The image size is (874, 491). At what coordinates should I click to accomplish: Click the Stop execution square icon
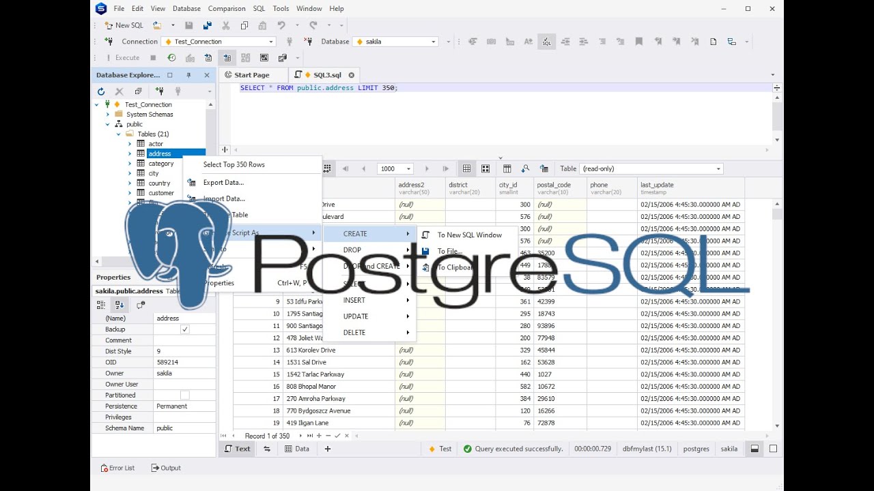coord(153,58)
